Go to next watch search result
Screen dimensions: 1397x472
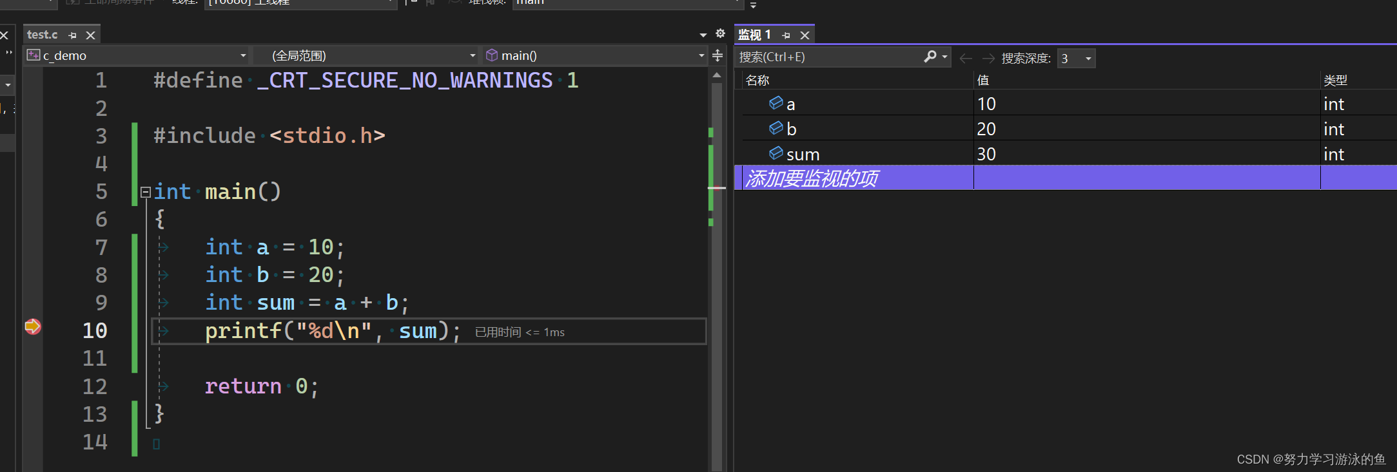[x=988, y=59]
